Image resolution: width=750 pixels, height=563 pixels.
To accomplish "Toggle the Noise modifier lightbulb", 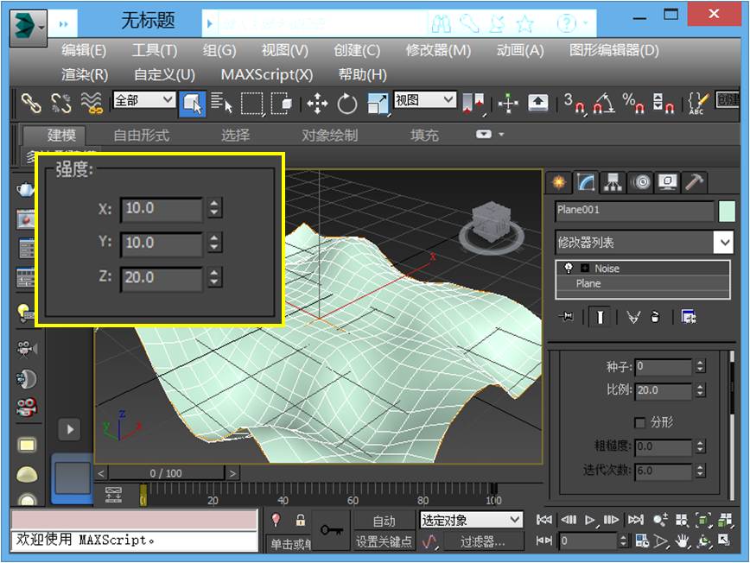I will (x=569, y=268).
